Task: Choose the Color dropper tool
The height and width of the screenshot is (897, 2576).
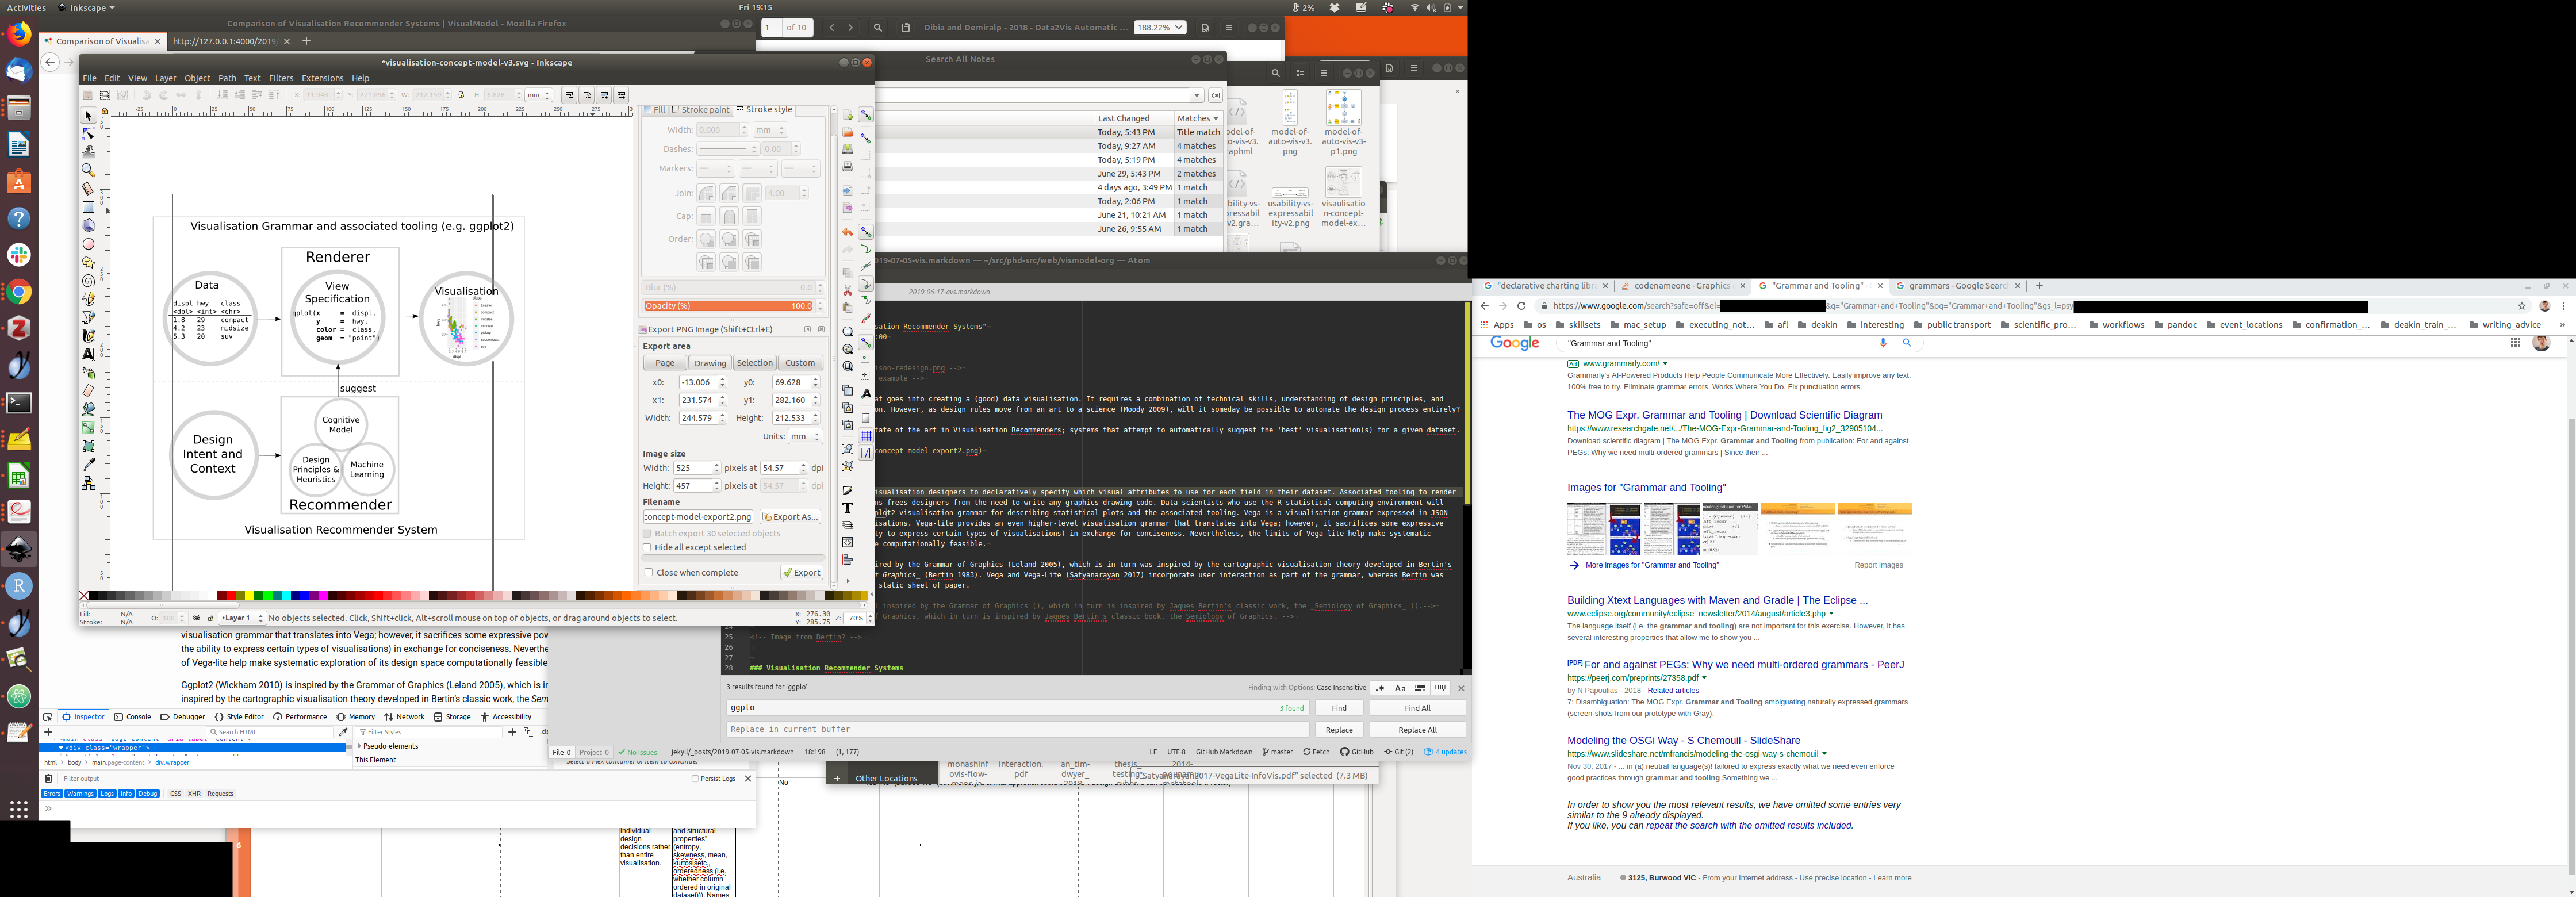Action: 88,464
